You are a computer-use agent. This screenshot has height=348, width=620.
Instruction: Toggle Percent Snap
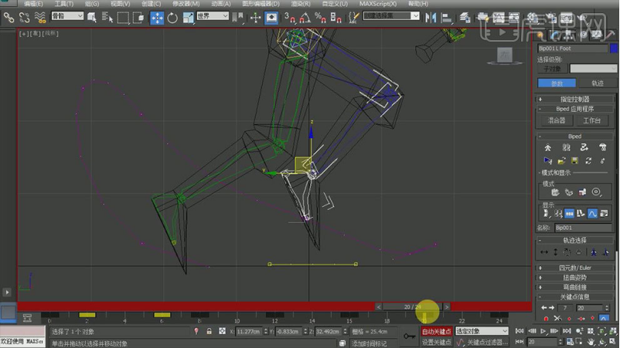[x=320, y=18]
